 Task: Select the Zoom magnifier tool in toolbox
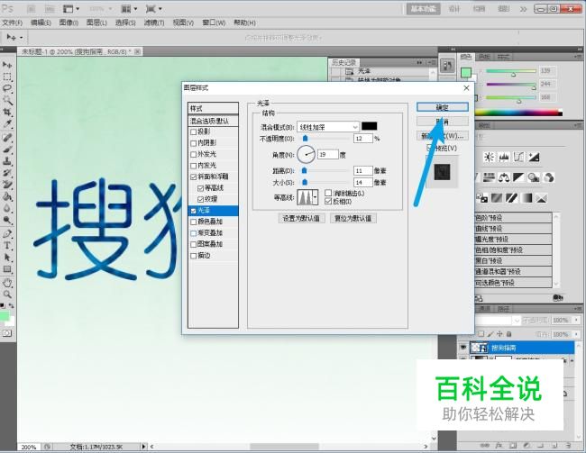coord(7,294)
